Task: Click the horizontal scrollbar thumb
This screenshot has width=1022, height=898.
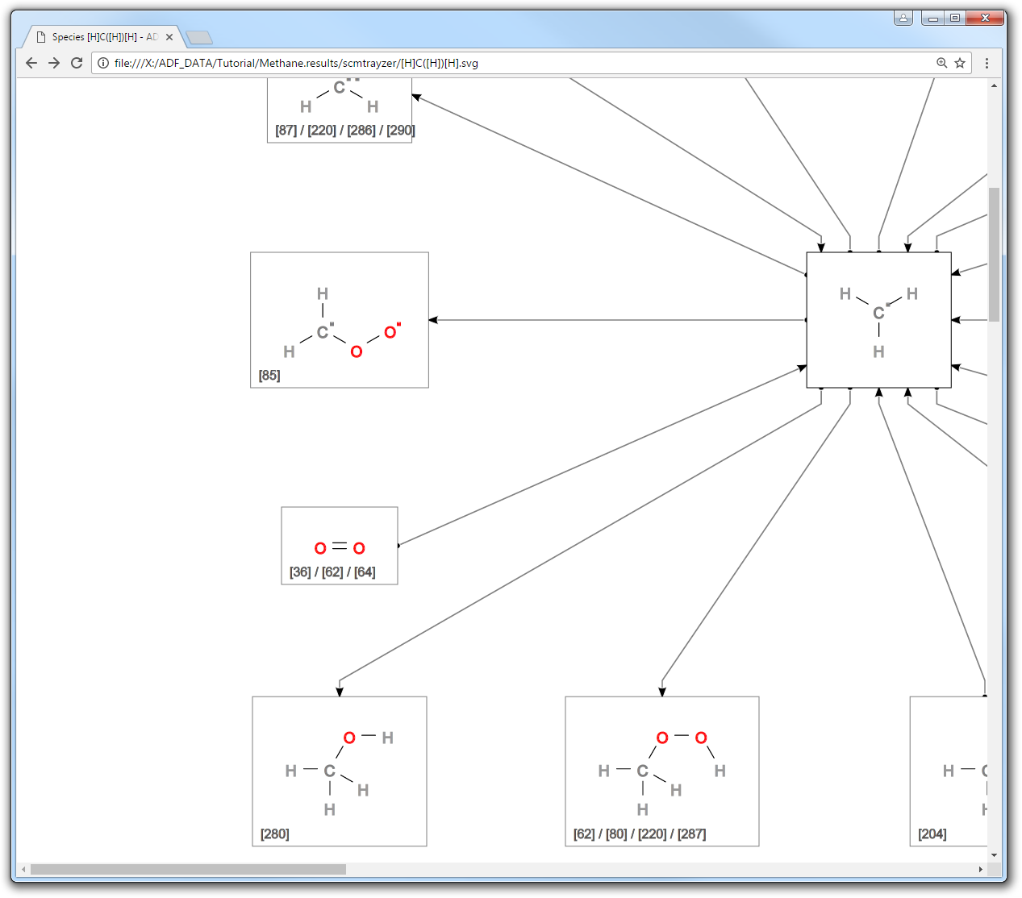Action: [x=188, y=869]
